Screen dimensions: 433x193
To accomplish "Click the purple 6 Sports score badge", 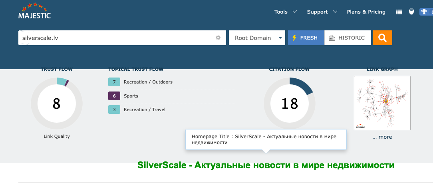I will pyautogui.click(x=114, y=96).
